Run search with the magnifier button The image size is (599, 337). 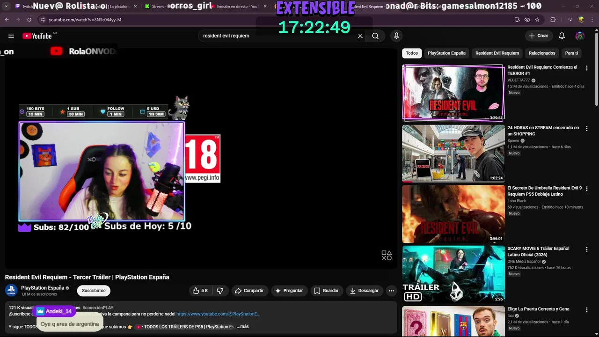[x=375, y=36]
